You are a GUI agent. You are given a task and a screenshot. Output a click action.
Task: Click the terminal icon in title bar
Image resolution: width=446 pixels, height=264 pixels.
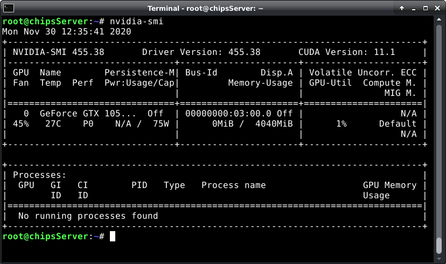8,8
